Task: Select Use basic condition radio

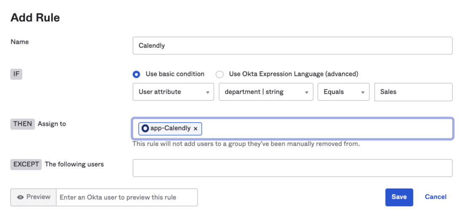Action: click(x=136, y=74)
